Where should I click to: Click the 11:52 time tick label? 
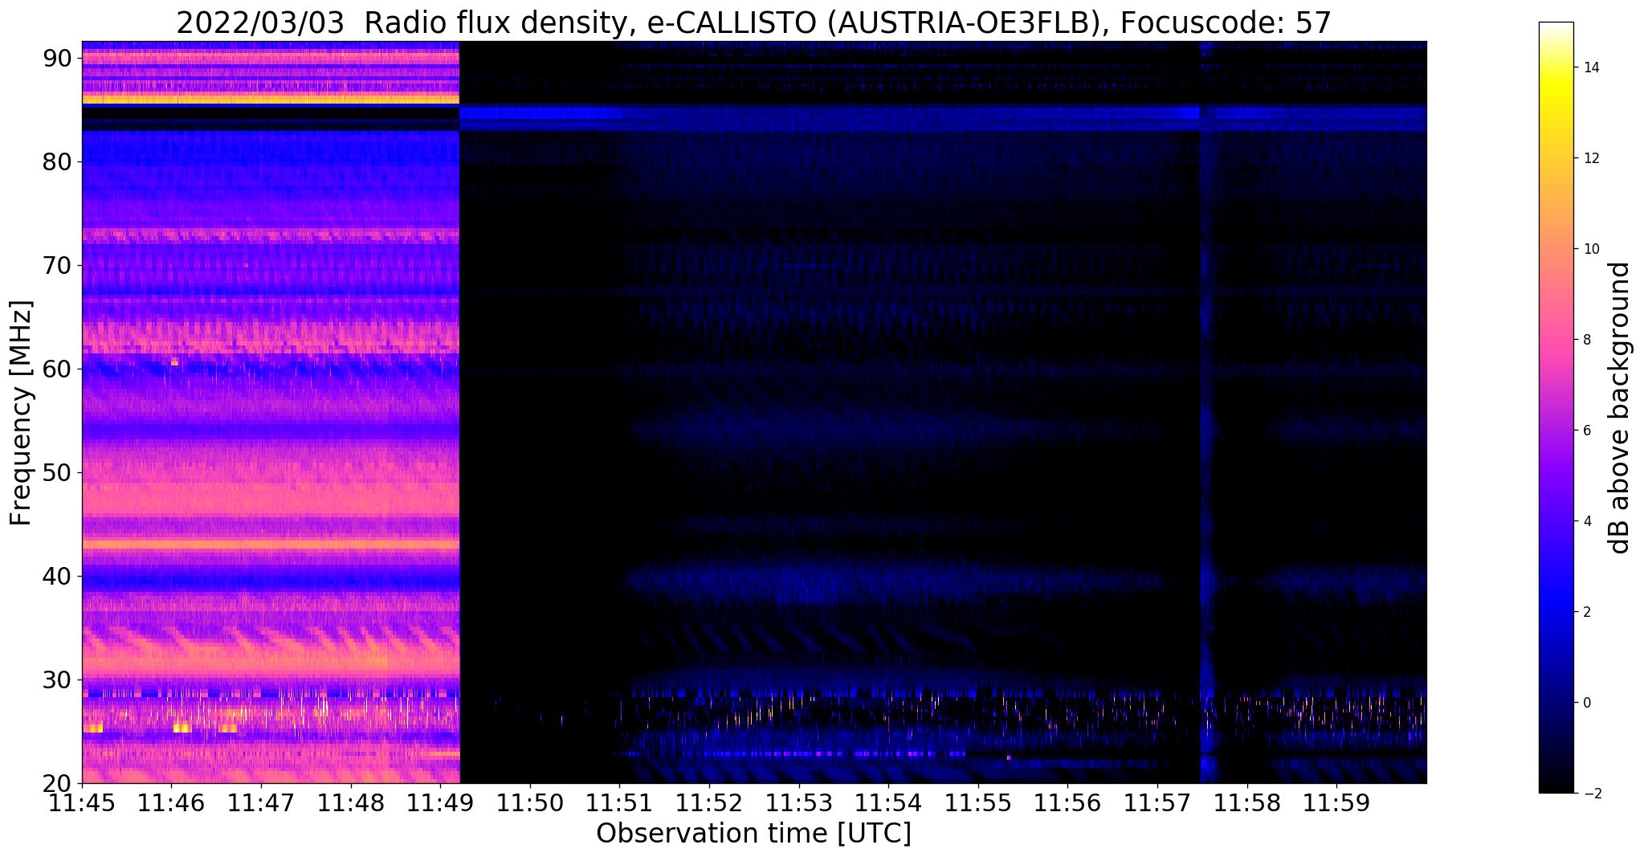(x=709, y=802)
